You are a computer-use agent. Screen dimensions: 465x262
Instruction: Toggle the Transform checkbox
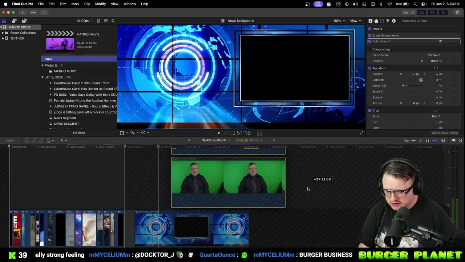click(370, 68)
